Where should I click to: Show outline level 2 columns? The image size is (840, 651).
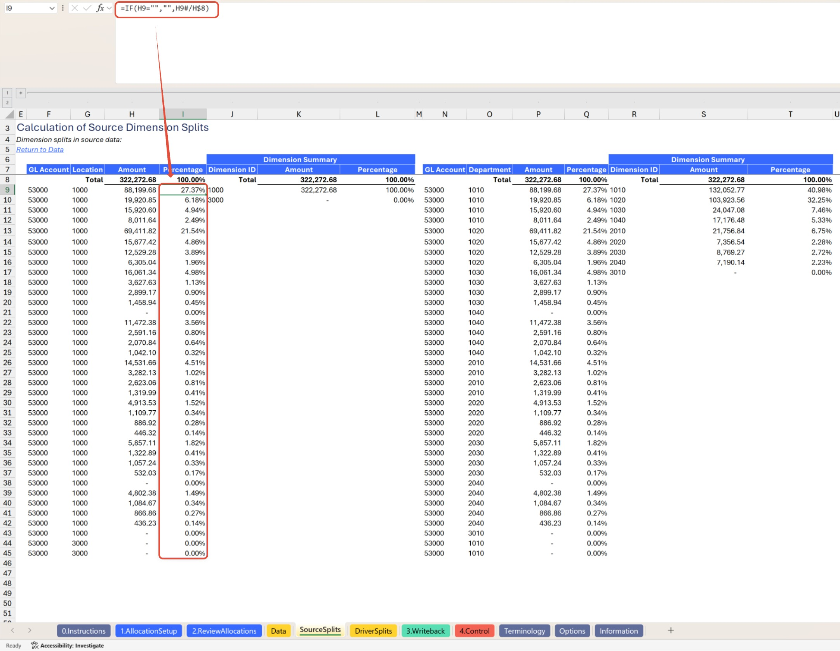[x=7, y=102]
